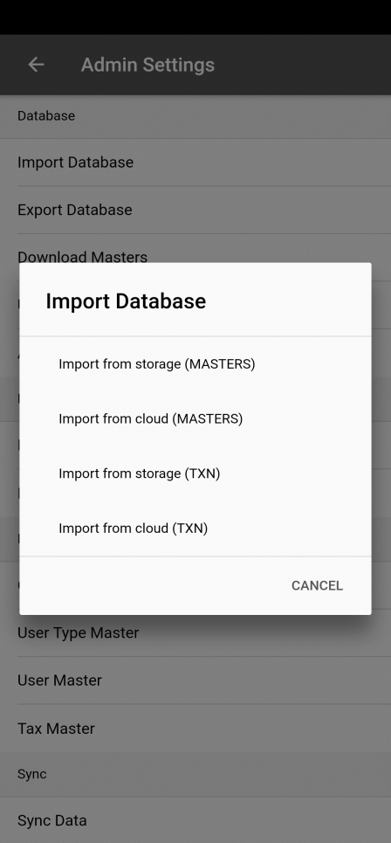Open Import Database setting row
Image resolution: width=391 pixels, height=843 pixels.
point(195,162)
